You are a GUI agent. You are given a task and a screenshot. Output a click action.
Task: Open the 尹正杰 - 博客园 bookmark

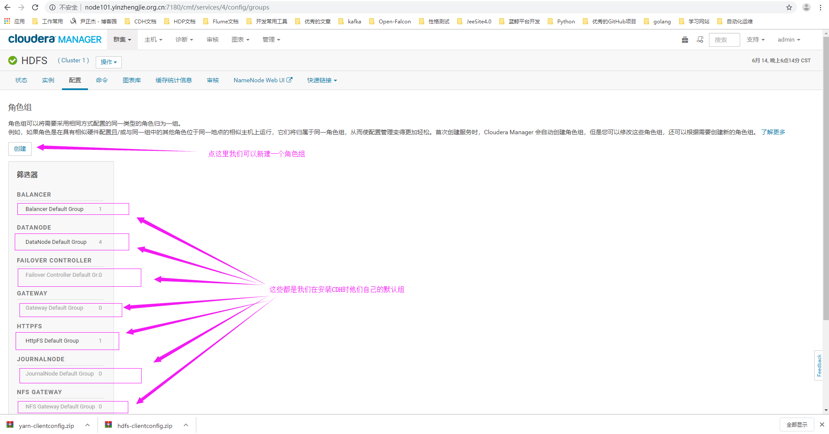(x=94, y=21)
